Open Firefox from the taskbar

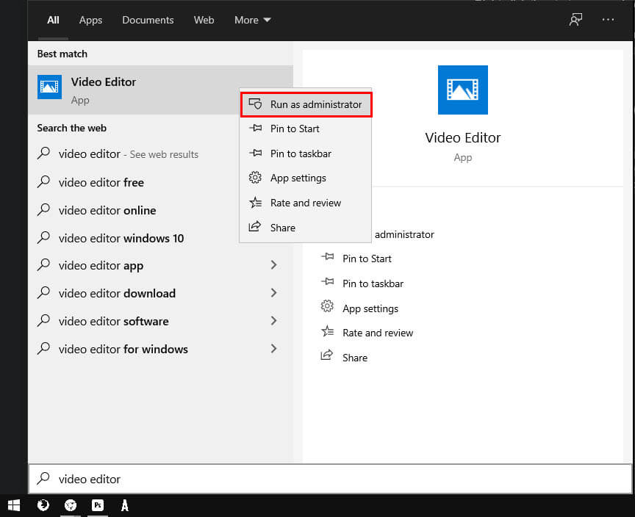[43, 505]
